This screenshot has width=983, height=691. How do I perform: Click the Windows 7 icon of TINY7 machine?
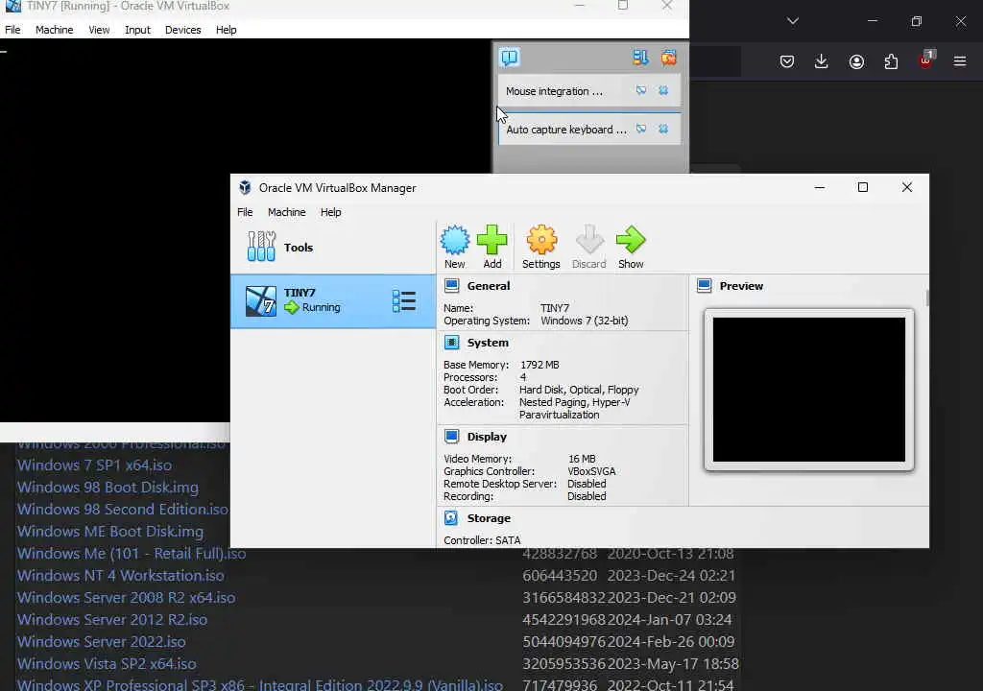point(260,301)
